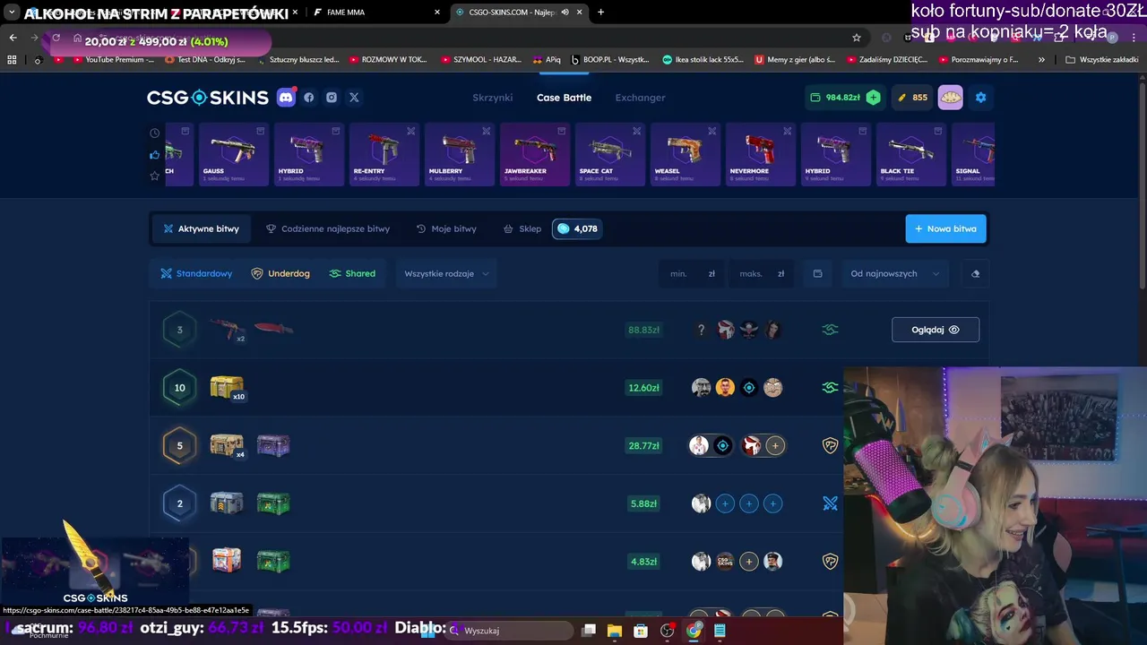
Task: Click the 855 tickets counter
Action: [x=913, y=97]
